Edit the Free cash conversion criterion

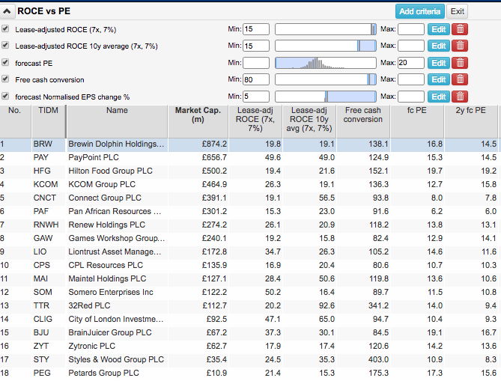pos(439,79)
